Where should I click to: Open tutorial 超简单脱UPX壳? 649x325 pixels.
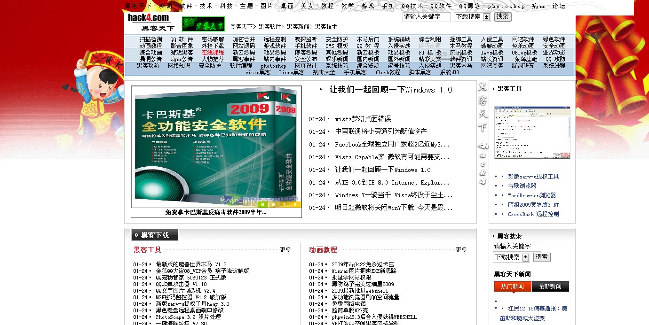(x=350, y=310)
